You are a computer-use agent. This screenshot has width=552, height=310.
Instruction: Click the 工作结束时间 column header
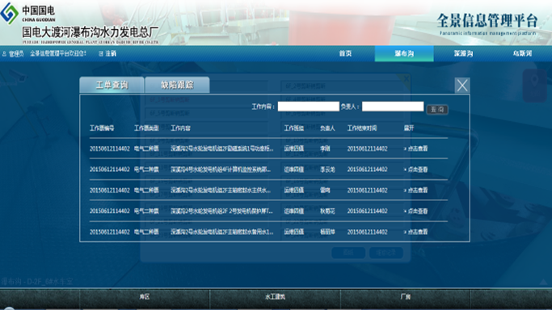362,128
